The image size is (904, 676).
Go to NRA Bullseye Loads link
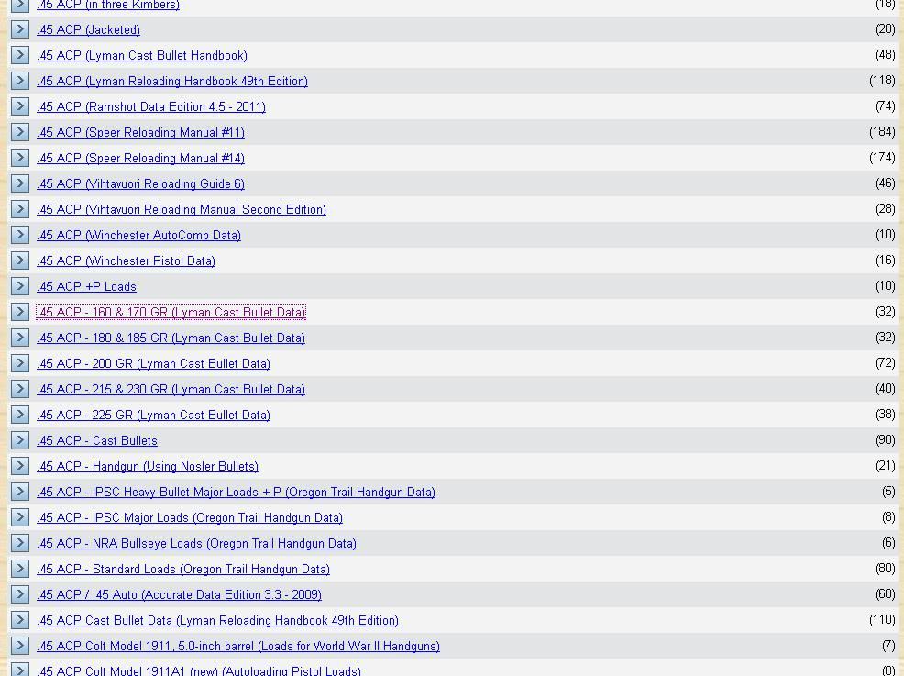pos(196,543)
